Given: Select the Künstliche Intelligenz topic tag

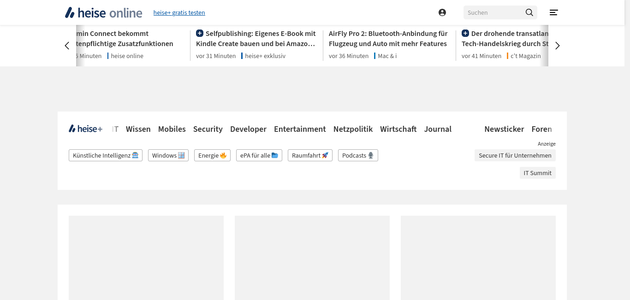Looking at the screenshot, I should coord(106,155).
